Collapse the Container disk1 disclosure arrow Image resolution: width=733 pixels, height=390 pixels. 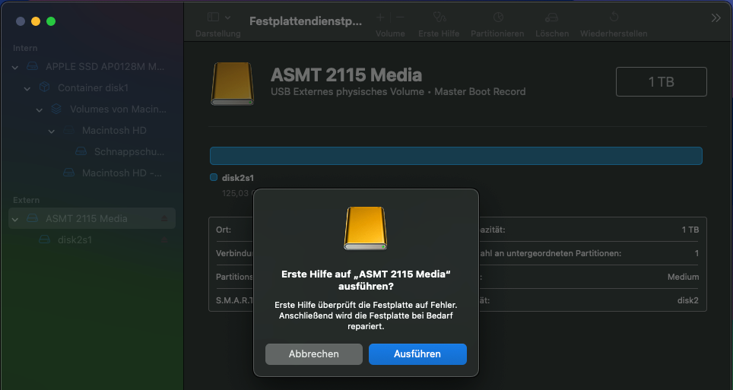click(27, 88)
